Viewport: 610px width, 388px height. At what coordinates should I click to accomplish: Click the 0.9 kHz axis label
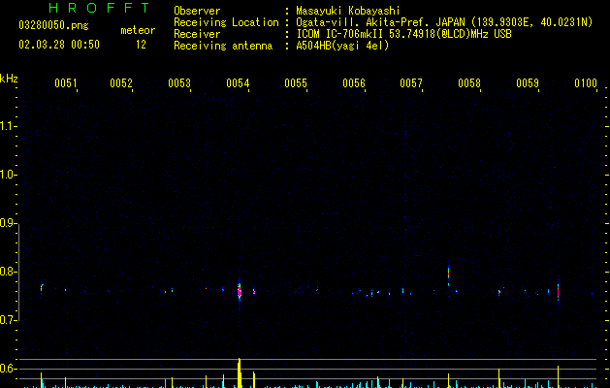[8, 223]
